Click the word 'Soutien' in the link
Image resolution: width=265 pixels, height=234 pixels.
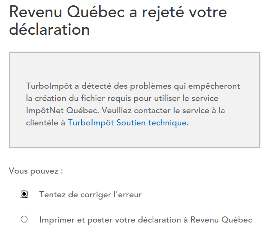click(131, 123)
